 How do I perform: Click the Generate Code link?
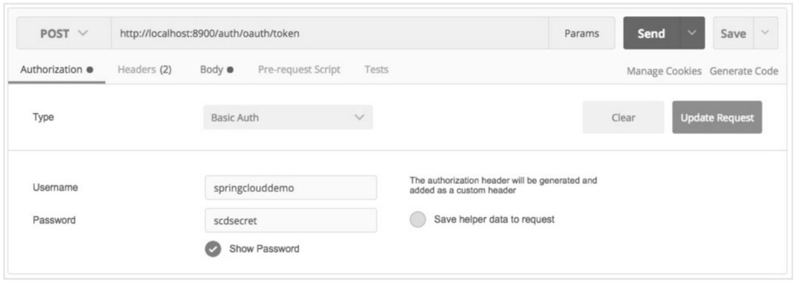(744, 71)
